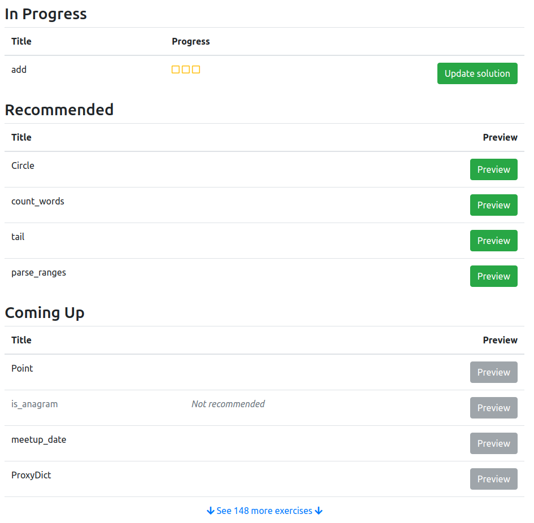This screenshot has height=523, width=534.
Task: Preview the parse_ranges exercise
Action: [x=493, y=276]
